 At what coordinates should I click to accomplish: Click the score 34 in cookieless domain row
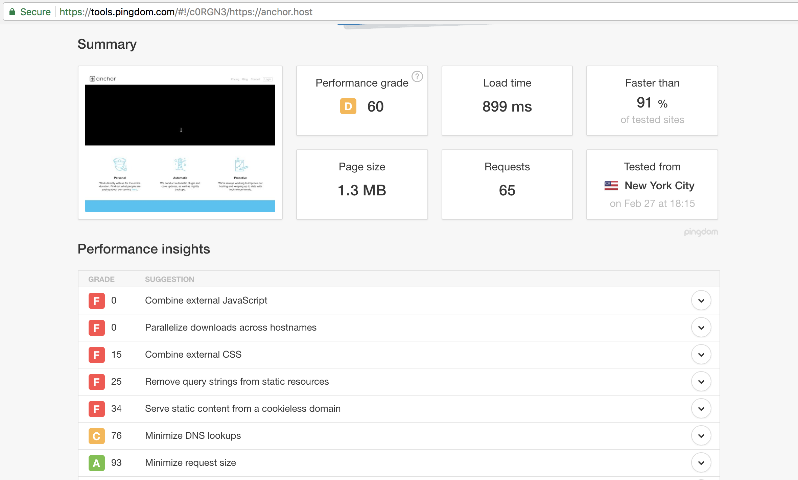pyautogui.click(x=116, y=409)
